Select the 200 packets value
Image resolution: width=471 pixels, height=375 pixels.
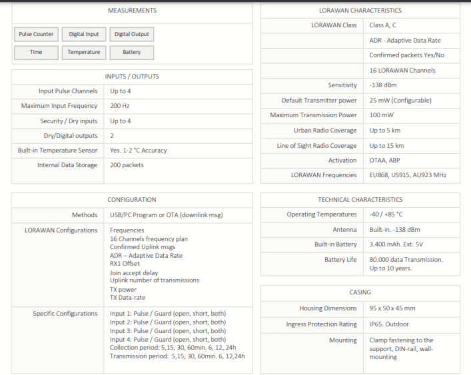click(127, 165)
